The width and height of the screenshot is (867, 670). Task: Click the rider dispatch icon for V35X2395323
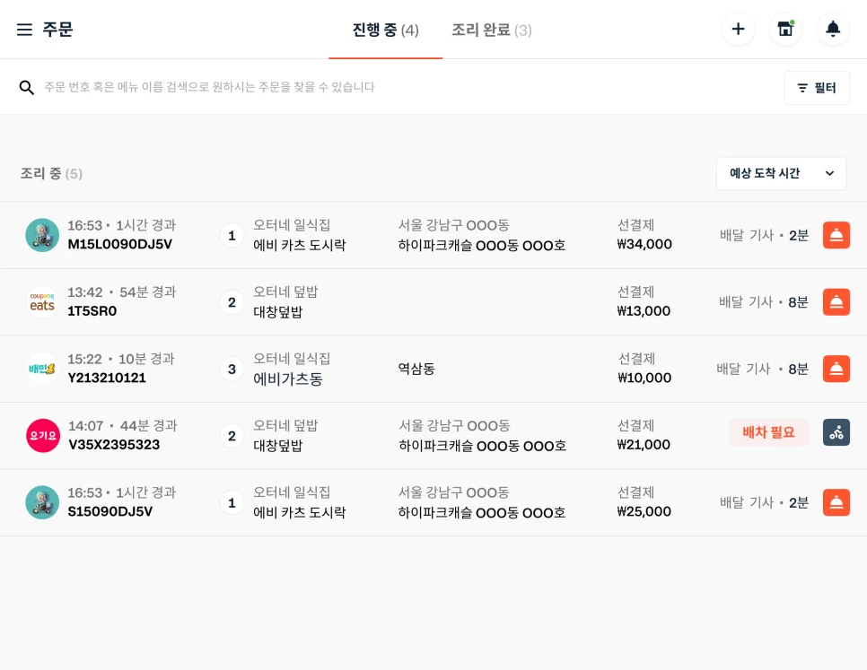(836, 432)
